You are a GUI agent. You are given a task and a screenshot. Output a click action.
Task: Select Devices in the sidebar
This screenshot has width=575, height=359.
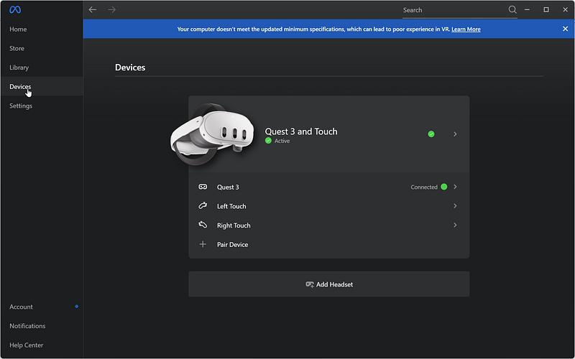coord(42,86)
